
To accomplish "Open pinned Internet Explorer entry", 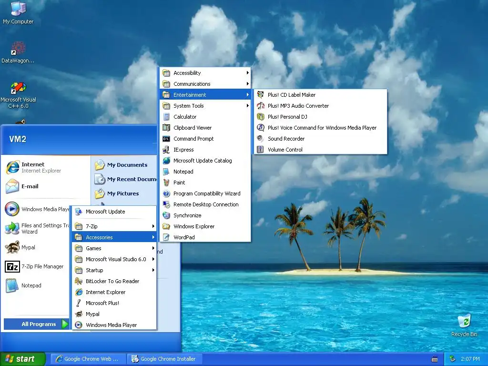I will pos(46,167).
